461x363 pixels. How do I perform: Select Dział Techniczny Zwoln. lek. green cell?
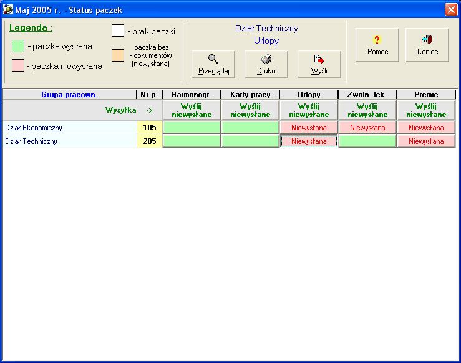(367, 141)
